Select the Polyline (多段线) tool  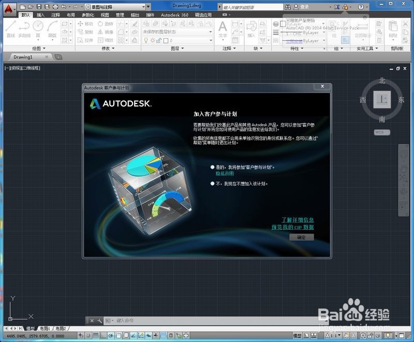24,28
